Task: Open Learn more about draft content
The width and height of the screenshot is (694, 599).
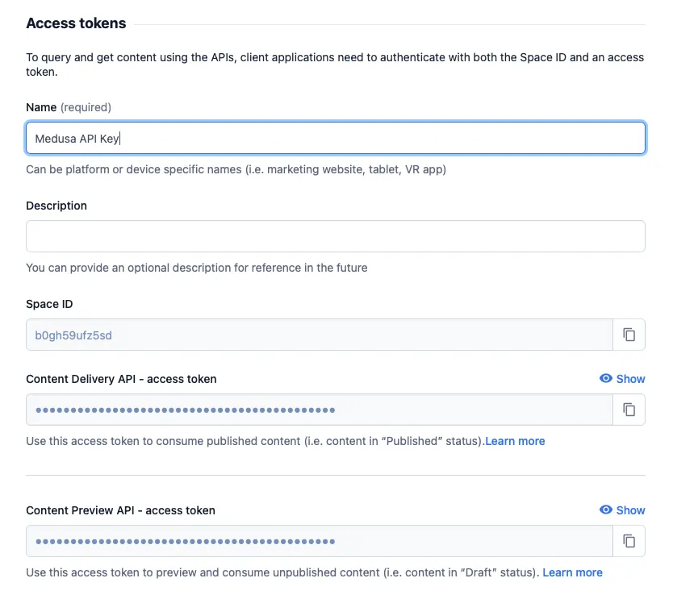Action: 572,572
